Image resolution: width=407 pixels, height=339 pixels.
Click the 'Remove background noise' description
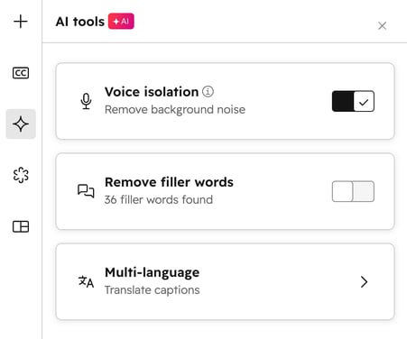point(175,110)
